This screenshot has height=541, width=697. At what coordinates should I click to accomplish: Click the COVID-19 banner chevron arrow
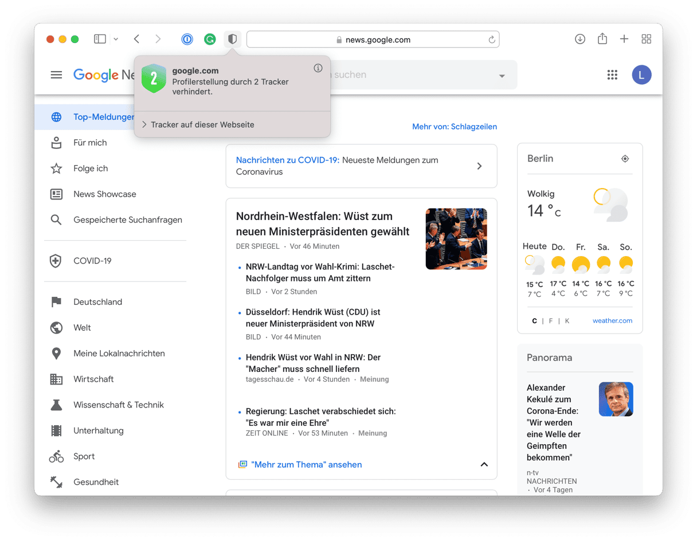pos(480,166)
